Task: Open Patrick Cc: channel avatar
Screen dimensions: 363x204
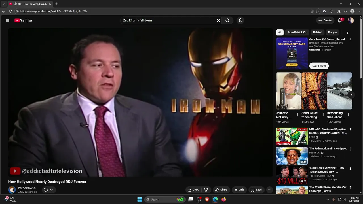Action: click(x=12, y=190)
